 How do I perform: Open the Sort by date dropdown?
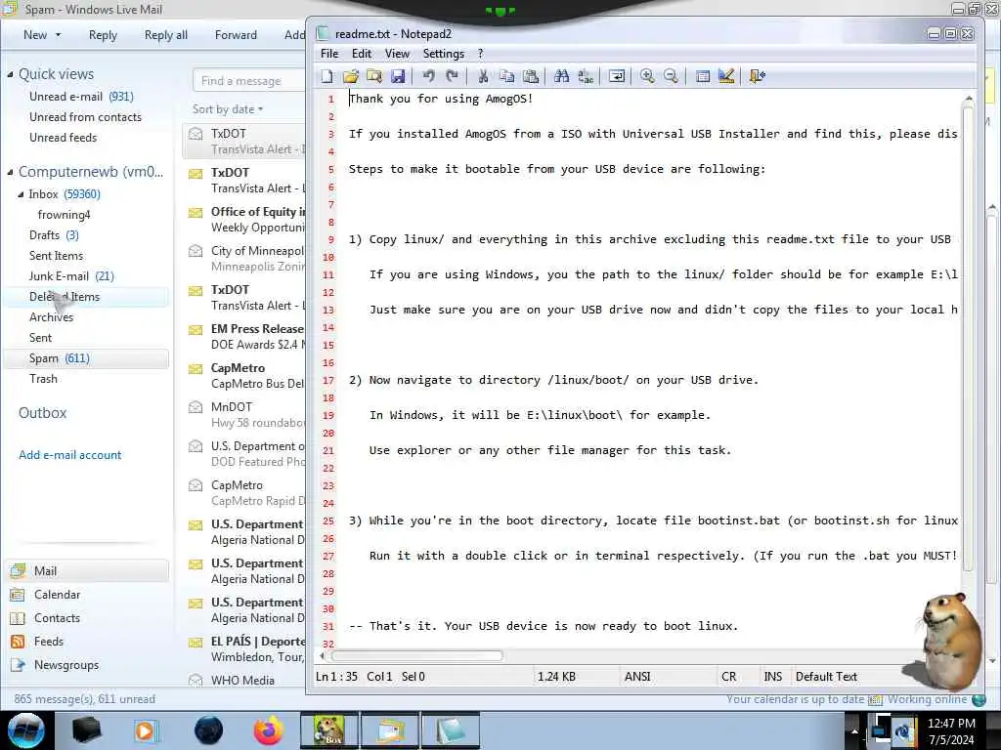(227, 109)
